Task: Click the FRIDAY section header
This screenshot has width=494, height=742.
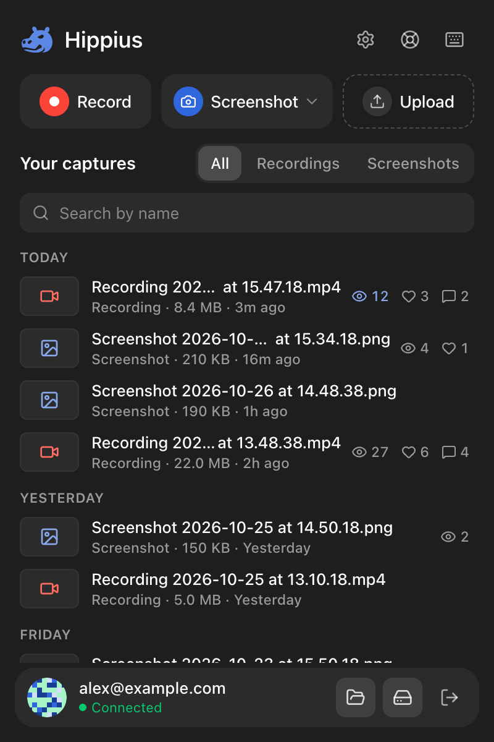Action: click(x=45, y=634)
